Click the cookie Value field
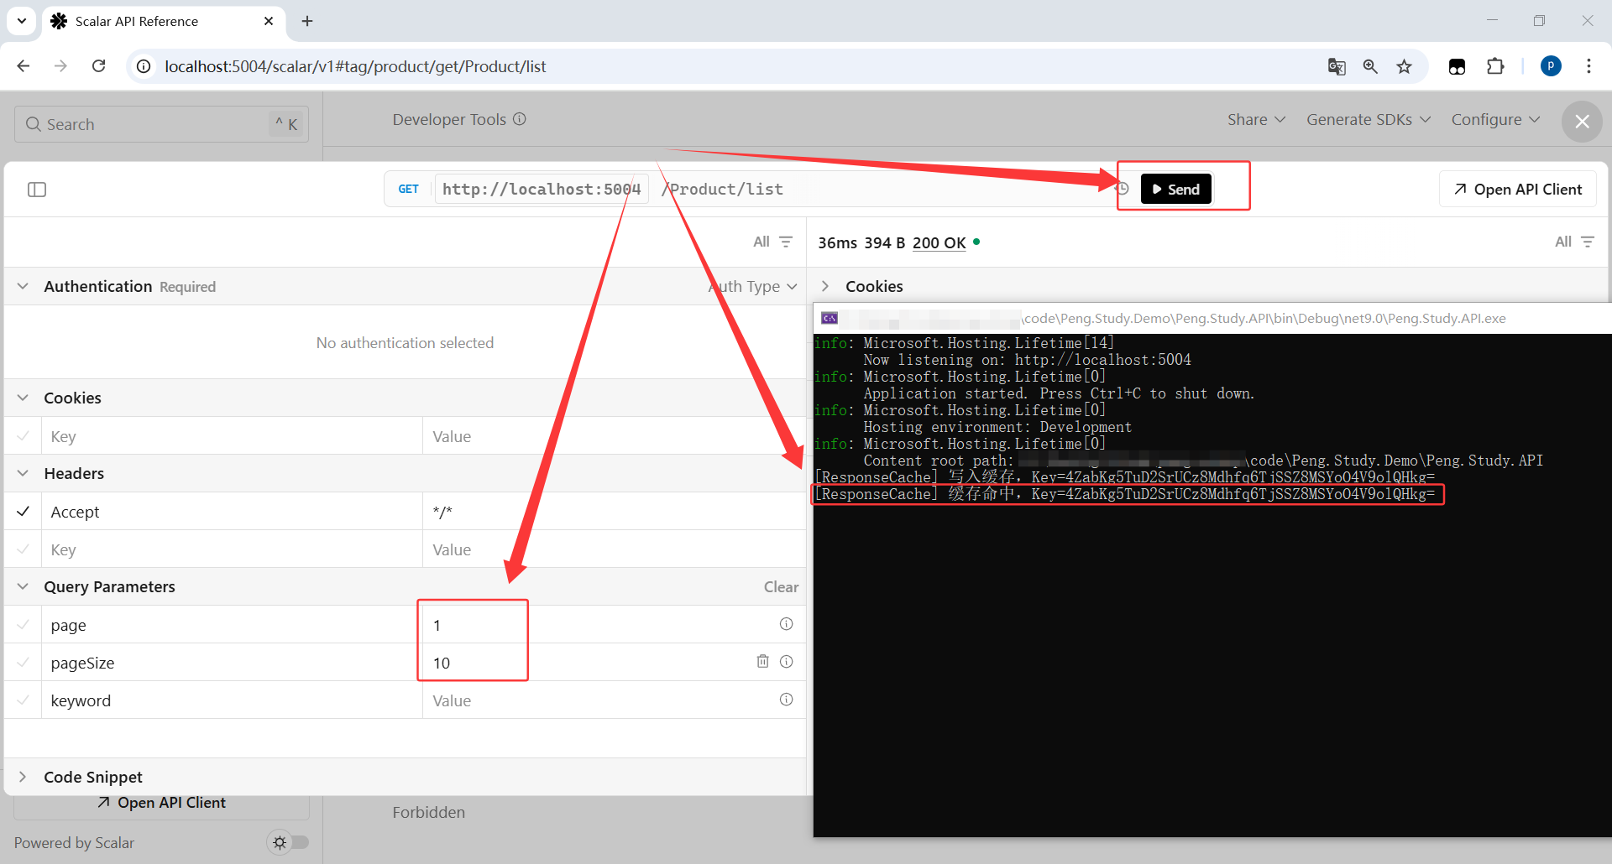 (x=614, y=436)
